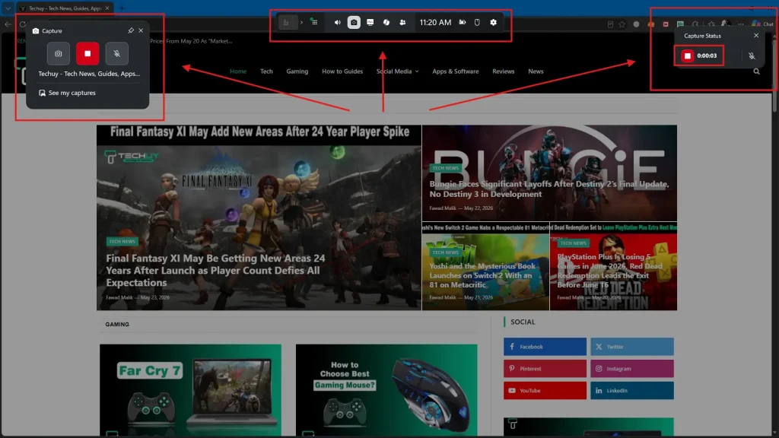Bookmark this page with the star icon

click(622, 24)
